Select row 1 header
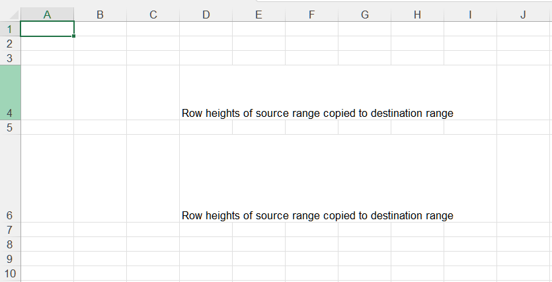The height and width of the screenshot is (282, 552). (x=10, y=29)
